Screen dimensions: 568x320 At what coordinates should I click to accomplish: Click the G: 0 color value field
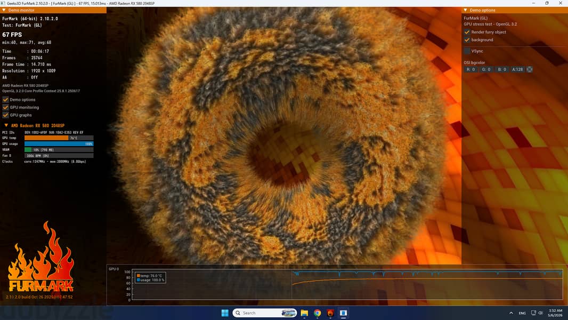[486, 69]
